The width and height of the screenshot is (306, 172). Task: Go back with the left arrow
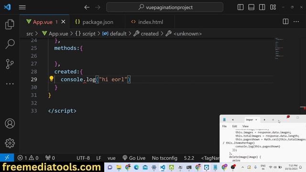[x=87, y=8]
